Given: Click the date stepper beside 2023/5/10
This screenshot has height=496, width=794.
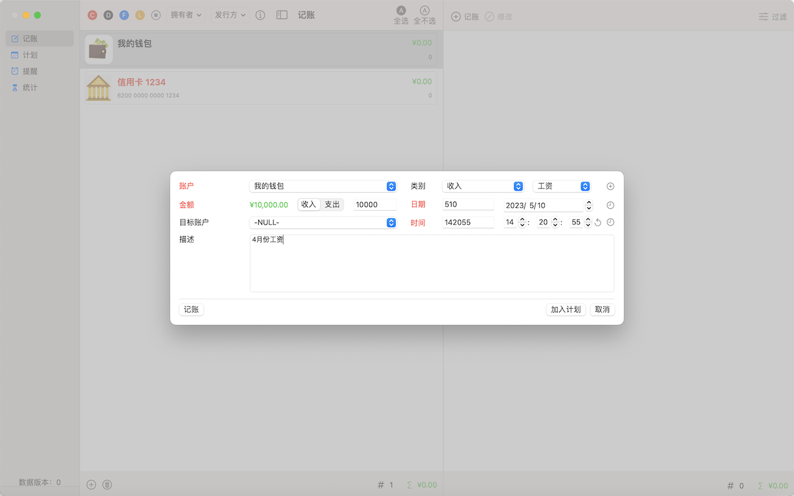Looking at the screenshot, I should pos(589,205).
